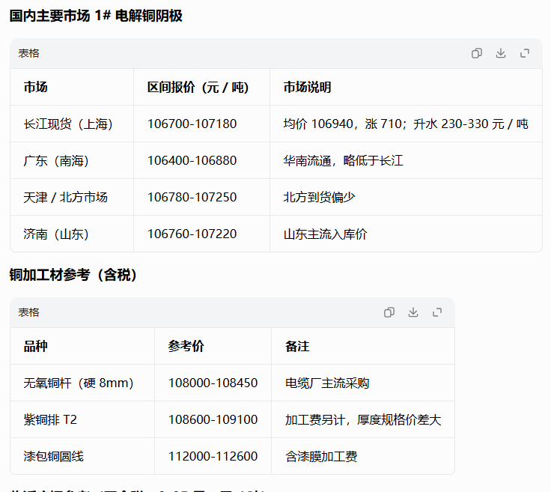Image resolution: width=551 pixels, height=492 pixels.
Task: Click the price 112000-112600
Action: pos(213,456)
